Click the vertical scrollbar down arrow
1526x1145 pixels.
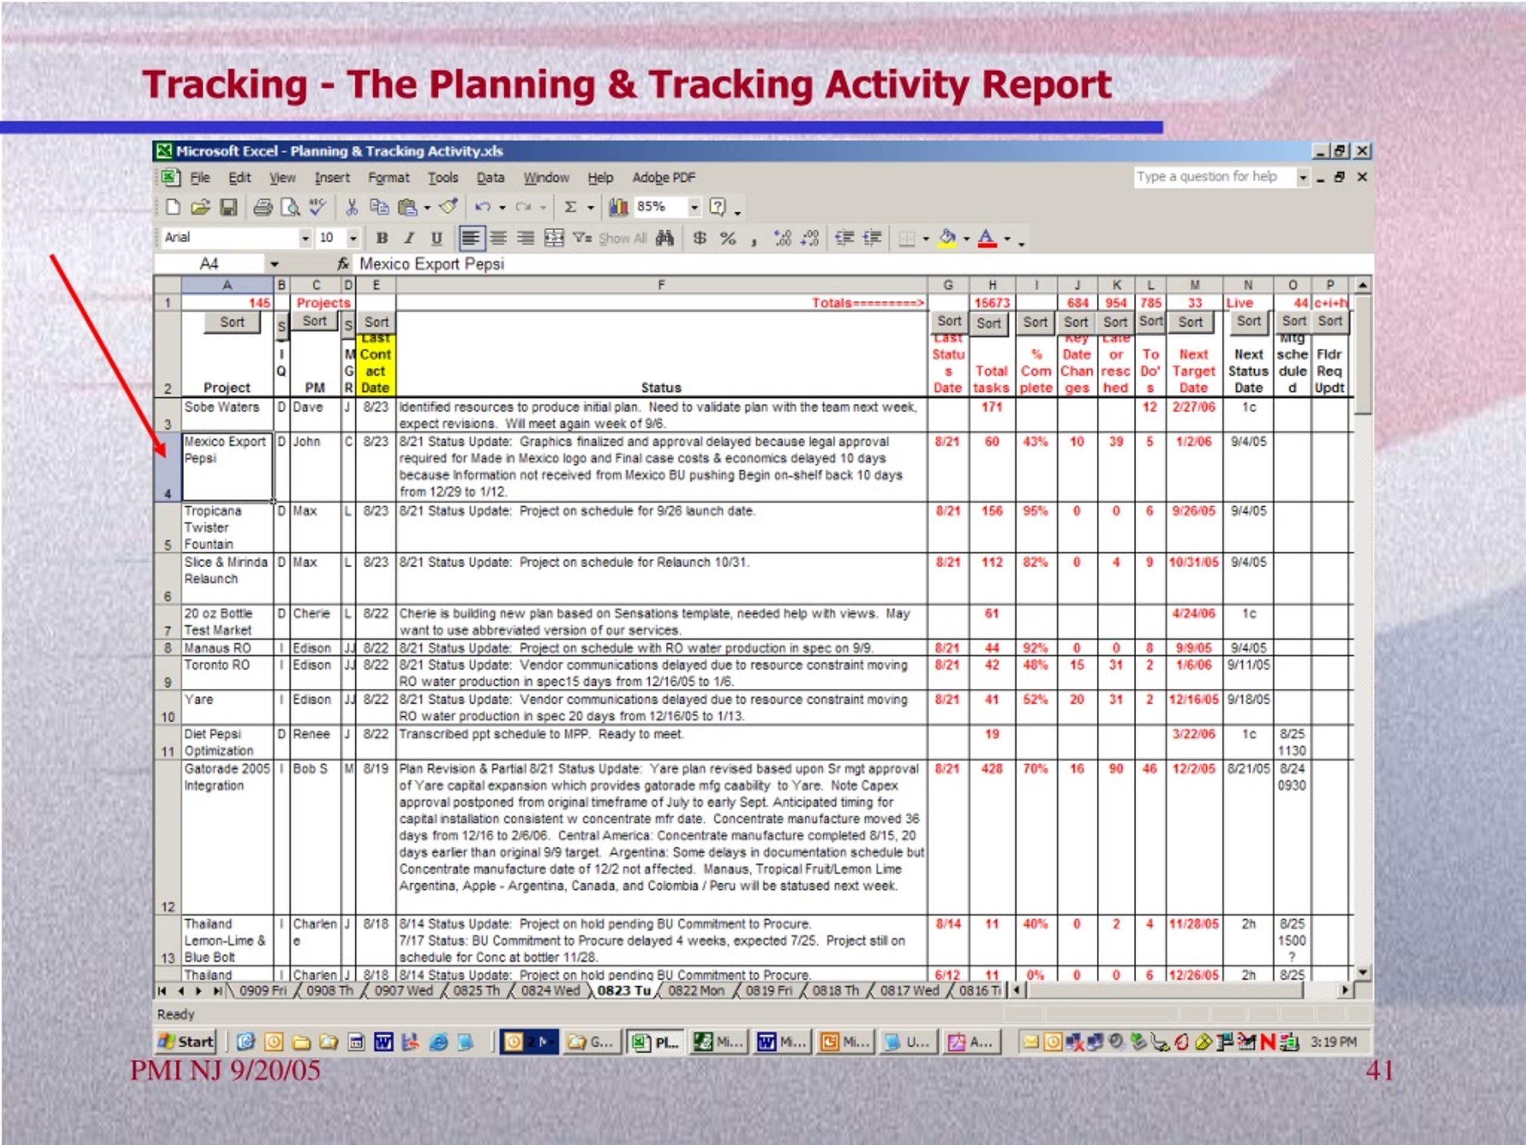1363,973
